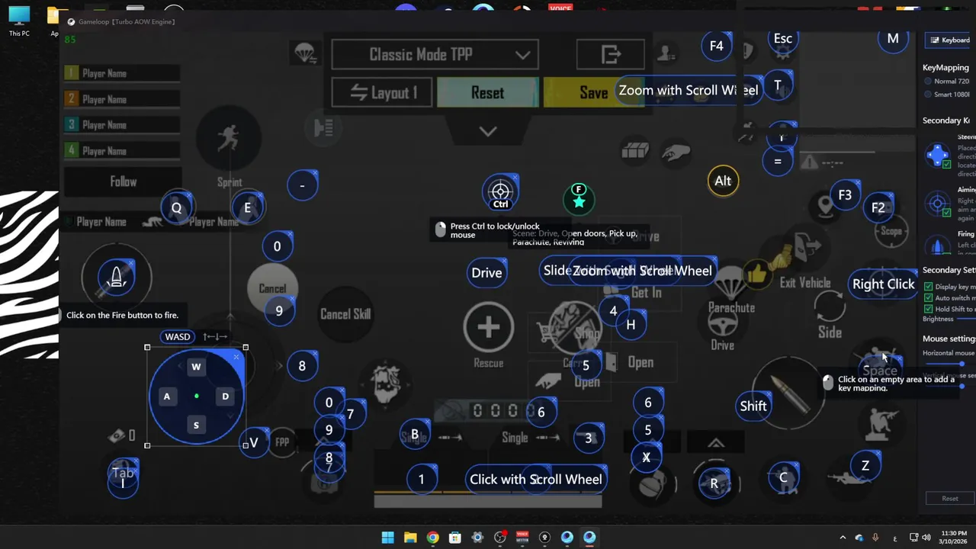Click the R key mapping bubble
Screen dimensions: 976x549
pos(714,483)
